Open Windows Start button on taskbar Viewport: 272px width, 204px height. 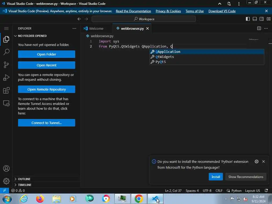[7, 199]
